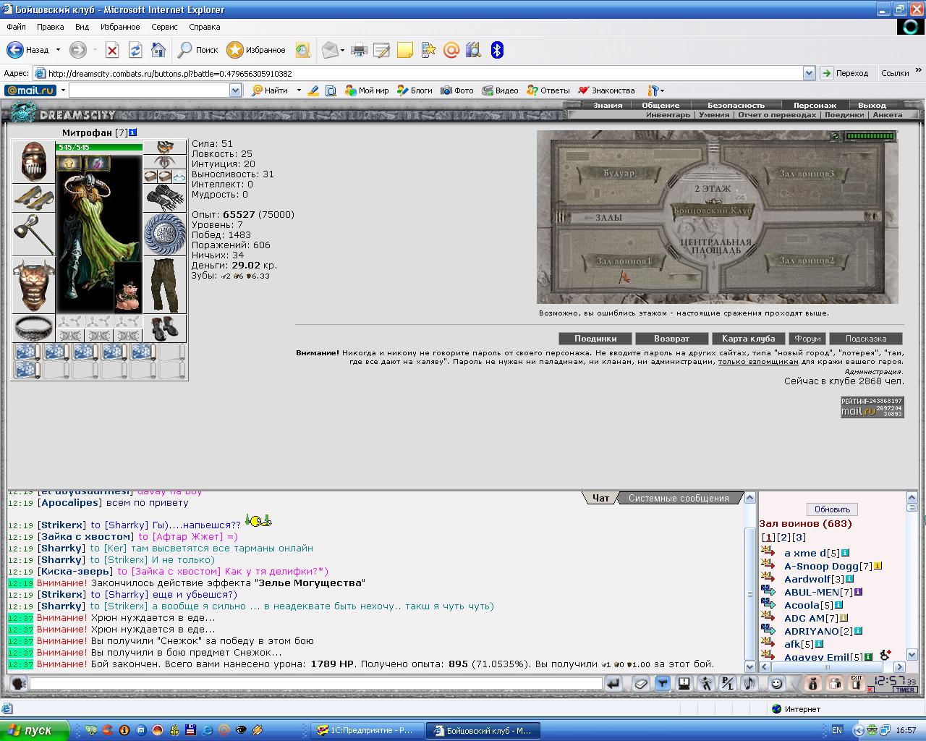Screen dimensions: 926x741
Task: Open the Сервис menu
Action: point(164,27)
